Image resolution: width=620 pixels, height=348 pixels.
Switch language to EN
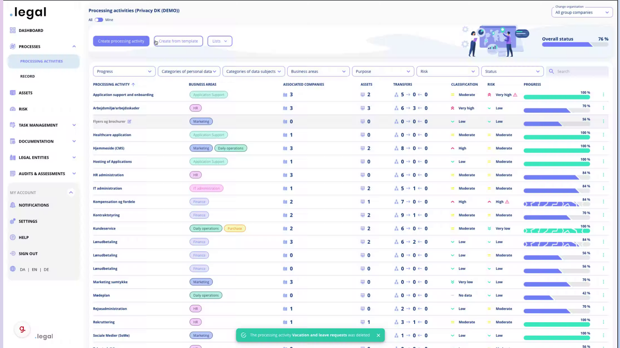(34, 269)
